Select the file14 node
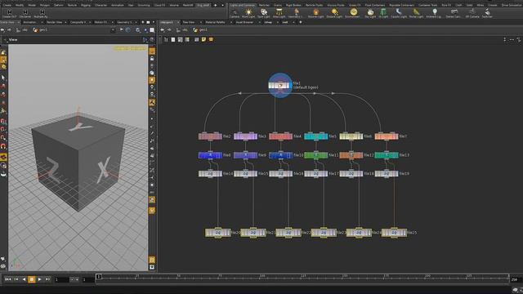The width and height of the screenshot is (523, 294). pyautogui.click(x=210, y=174)
